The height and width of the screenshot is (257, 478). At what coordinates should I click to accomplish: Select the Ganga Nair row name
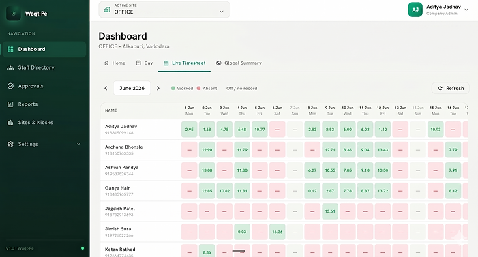click(117, 187)
